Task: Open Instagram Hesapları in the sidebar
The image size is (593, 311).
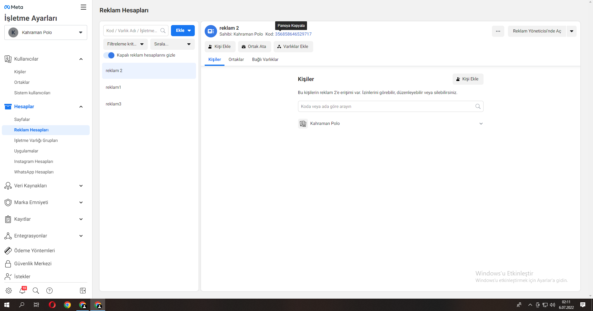Action: pyautogui.click(x=34, y=161)
